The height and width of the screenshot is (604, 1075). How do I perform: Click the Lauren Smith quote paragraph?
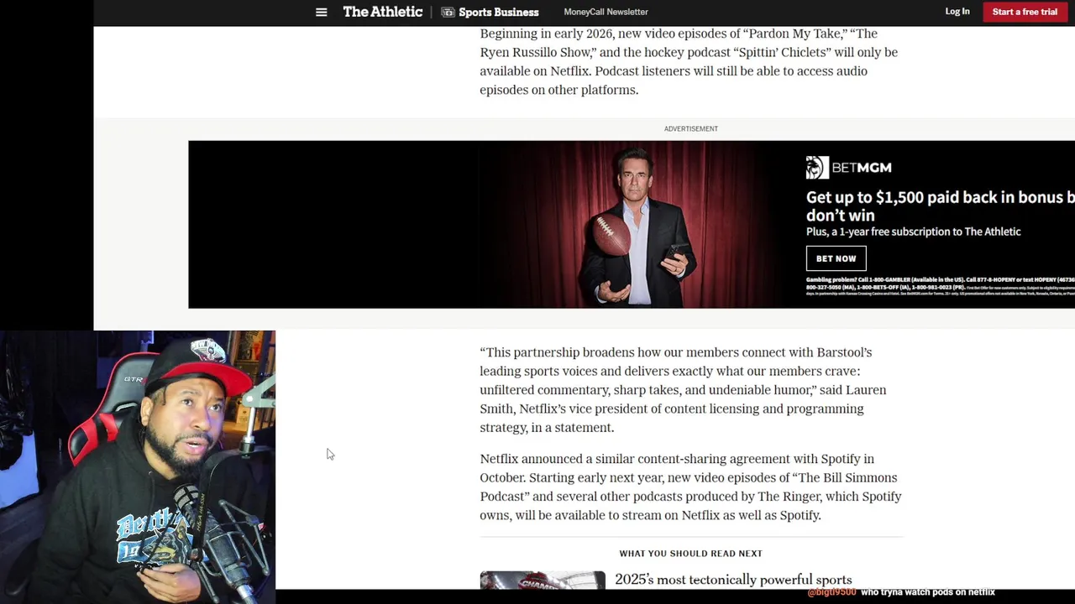[x=684, y=390]
